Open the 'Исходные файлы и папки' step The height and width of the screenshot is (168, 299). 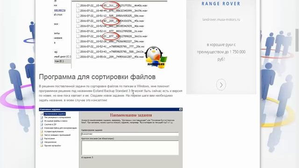coord(56,121)
